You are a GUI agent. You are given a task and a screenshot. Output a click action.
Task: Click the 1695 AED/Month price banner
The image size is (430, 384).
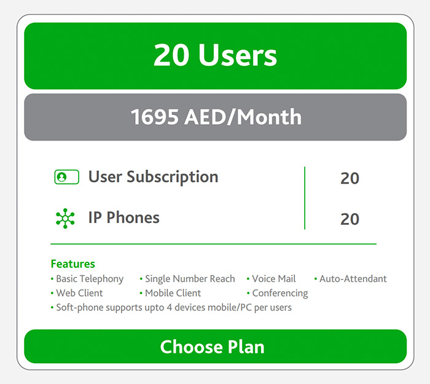click(215, 117)
